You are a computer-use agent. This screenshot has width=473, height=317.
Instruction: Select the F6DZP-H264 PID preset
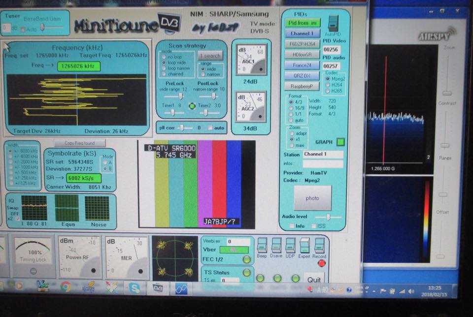tap(302, 44)
